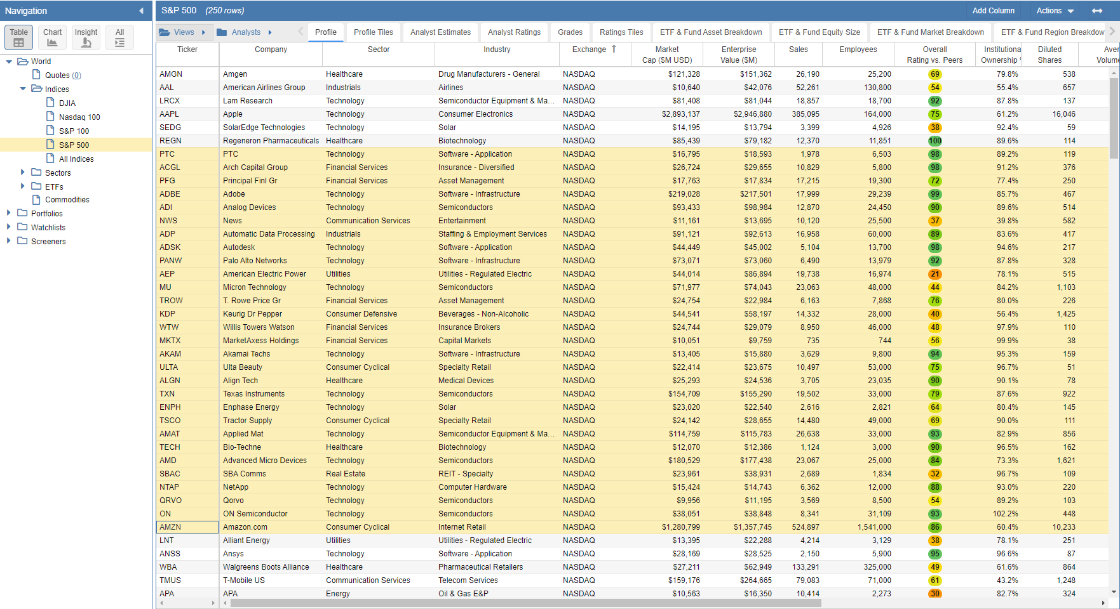Collapse the Indices tree node

click(23, 89)
